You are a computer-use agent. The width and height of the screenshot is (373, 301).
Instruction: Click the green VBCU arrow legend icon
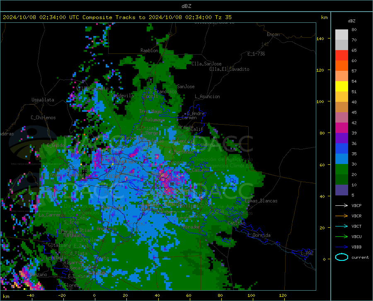tap(342, 237)
